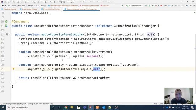Click the IntelliJ IDEA taskbar icon
Image resolution: width=196 pixels, height=110 pixels.
91,107
